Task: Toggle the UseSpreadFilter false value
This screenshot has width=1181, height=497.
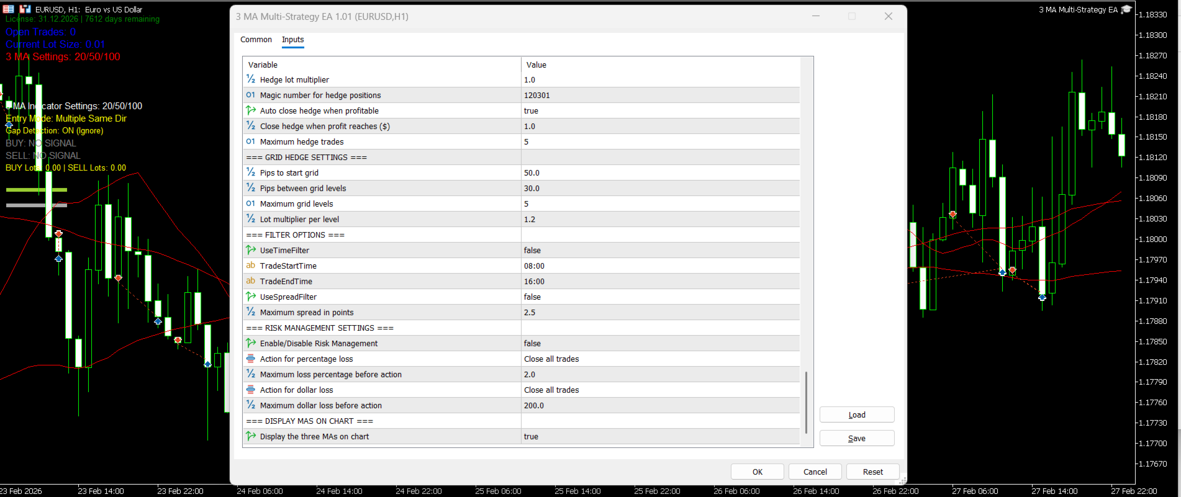Action: pos(661,297)
